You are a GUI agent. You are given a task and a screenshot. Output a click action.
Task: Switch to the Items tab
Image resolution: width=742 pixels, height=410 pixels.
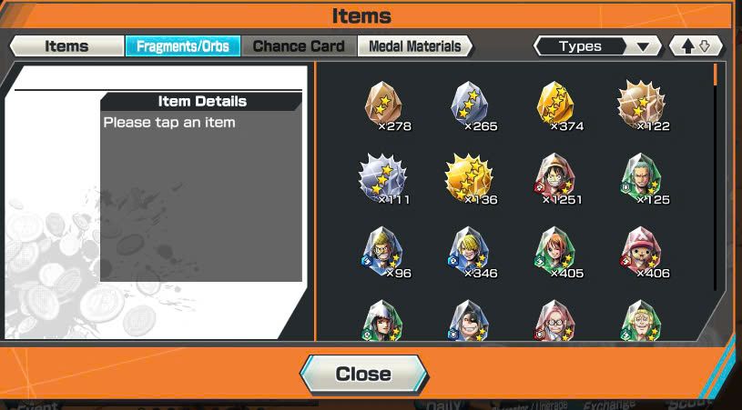tap(66, 46)
